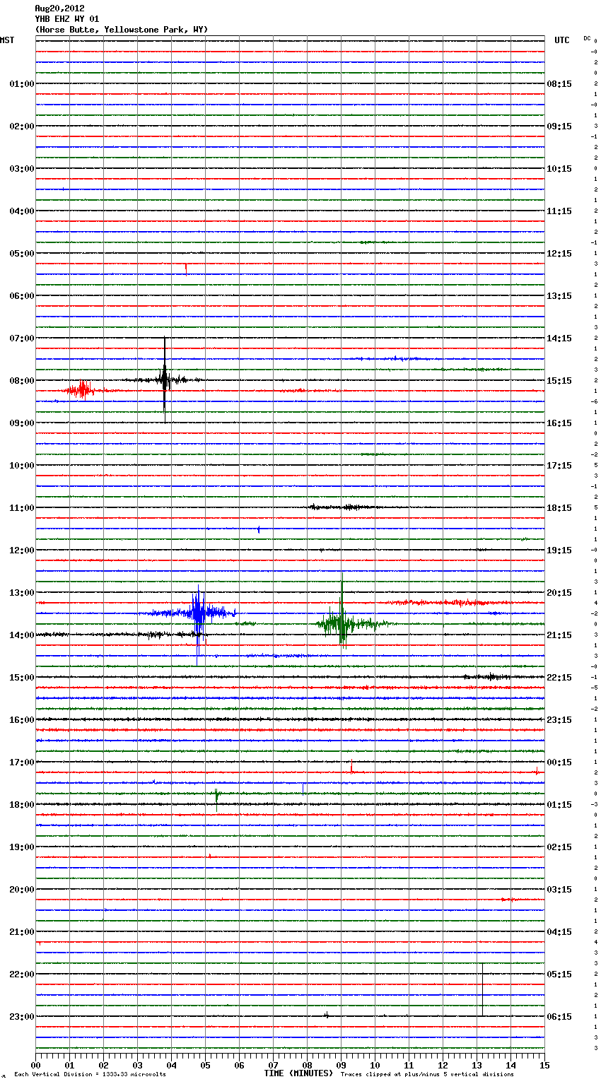Click the 01:15 UTC time label
Image resolution: width=601 pixels, height=1084 pixels.
(x=559, y=805)
